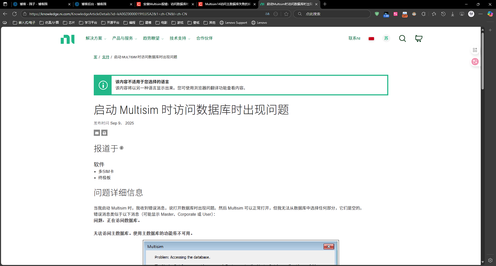View site information via the lock icon
The width and height of the screenshot is (496, 266).
(25, 14)
